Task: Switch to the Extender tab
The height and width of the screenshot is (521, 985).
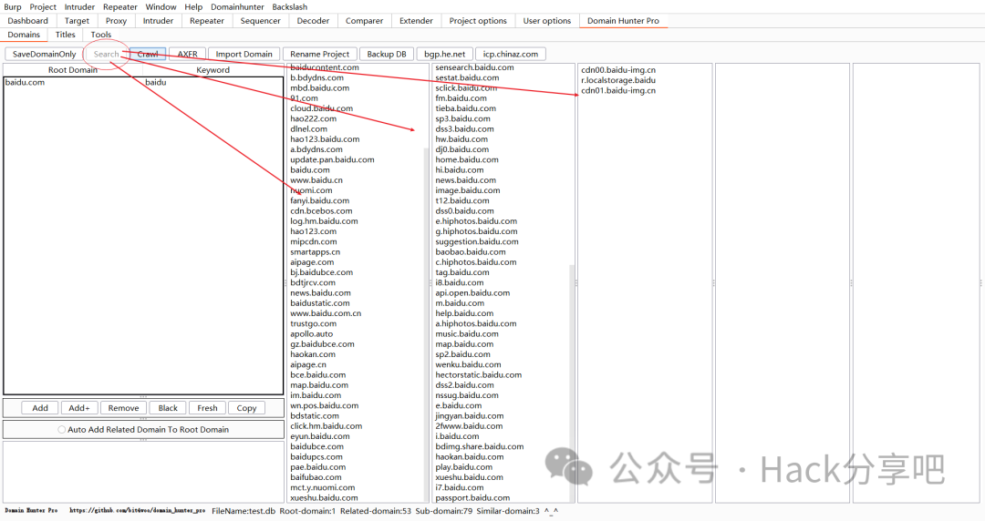Action: (x=416, y=21)
